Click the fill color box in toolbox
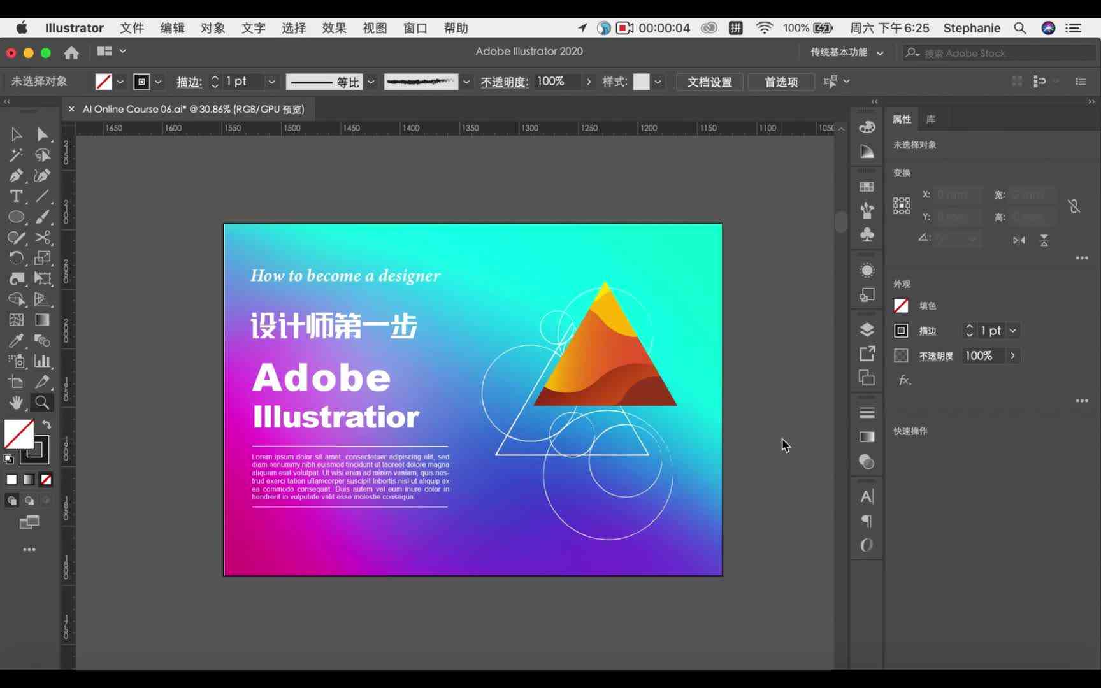This screenshot has height=688, width=1101. 18,434
